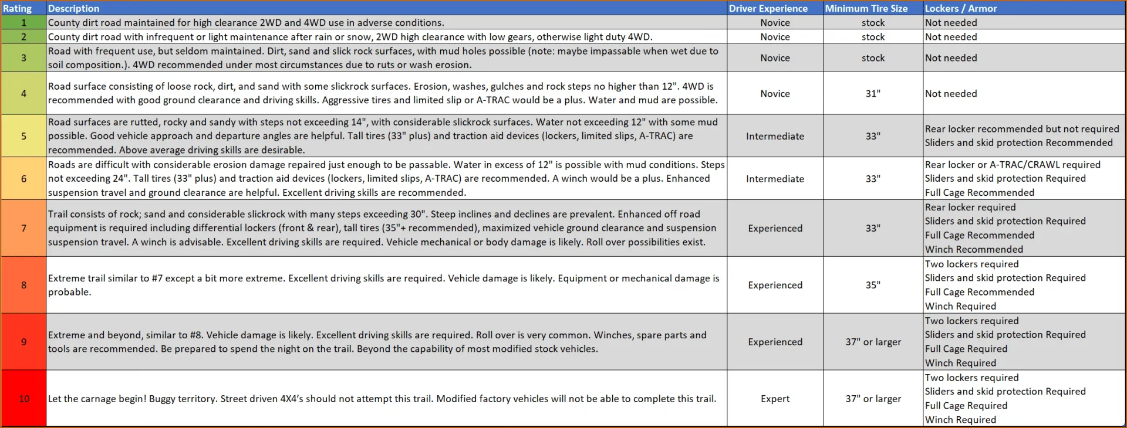This screenshot has width=1127, height=428.
Task: Select the red Rating 10 cell
Action: pyautogui.click(x=23, y=399)
